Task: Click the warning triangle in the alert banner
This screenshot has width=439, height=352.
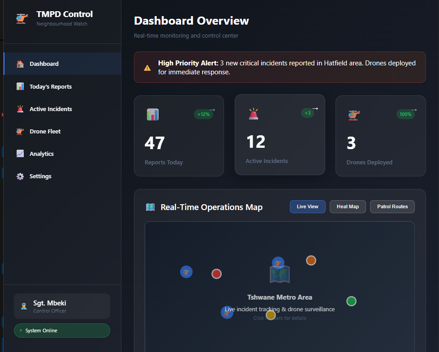Action: 147,68
